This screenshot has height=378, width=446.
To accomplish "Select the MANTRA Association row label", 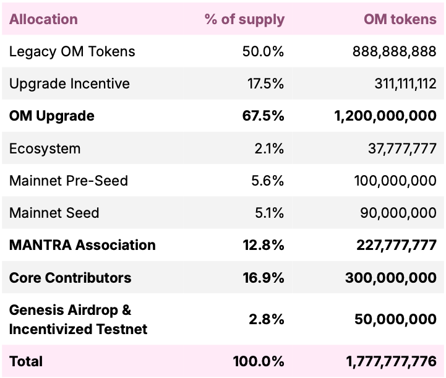I will click(x=82, y=245).
